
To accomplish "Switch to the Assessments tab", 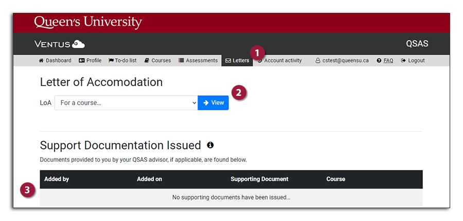I will pyautogui.click(x=202, y=61).
